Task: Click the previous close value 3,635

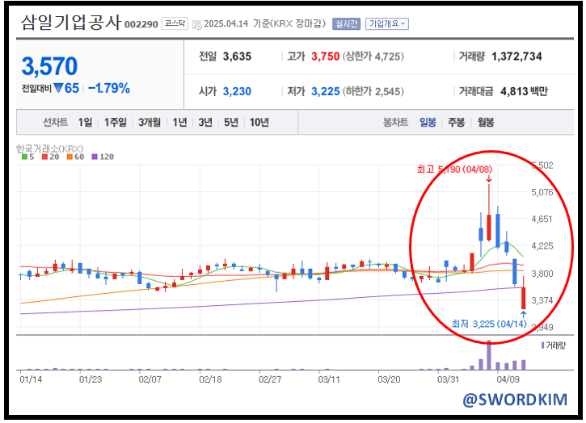Action: (x=237, y=57)
